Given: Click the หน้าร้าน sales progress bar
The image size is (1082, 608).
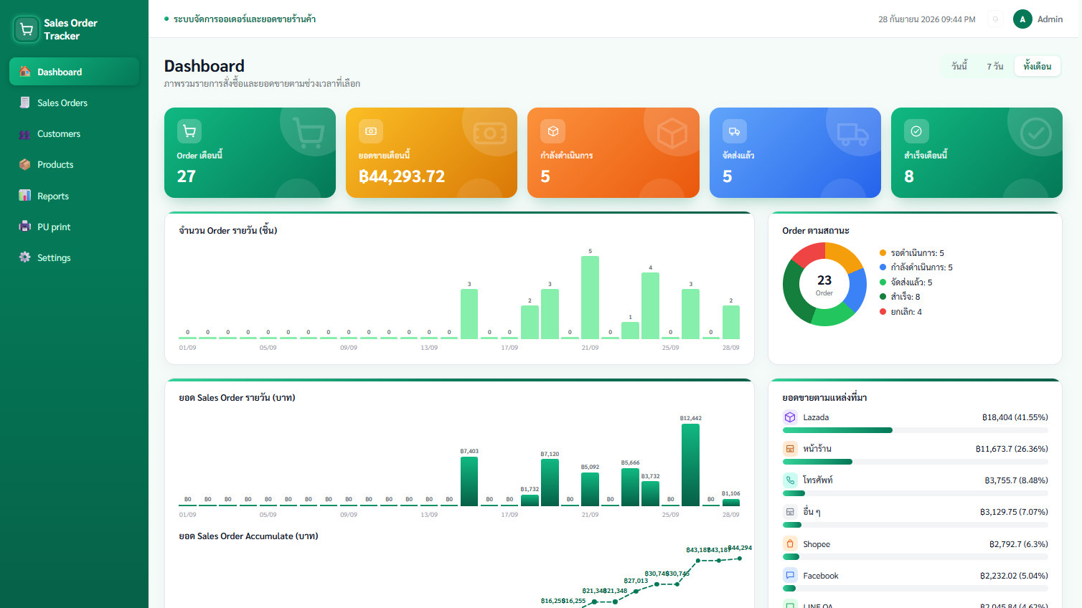Looking at the screenshot, I should tap(915, 462).
